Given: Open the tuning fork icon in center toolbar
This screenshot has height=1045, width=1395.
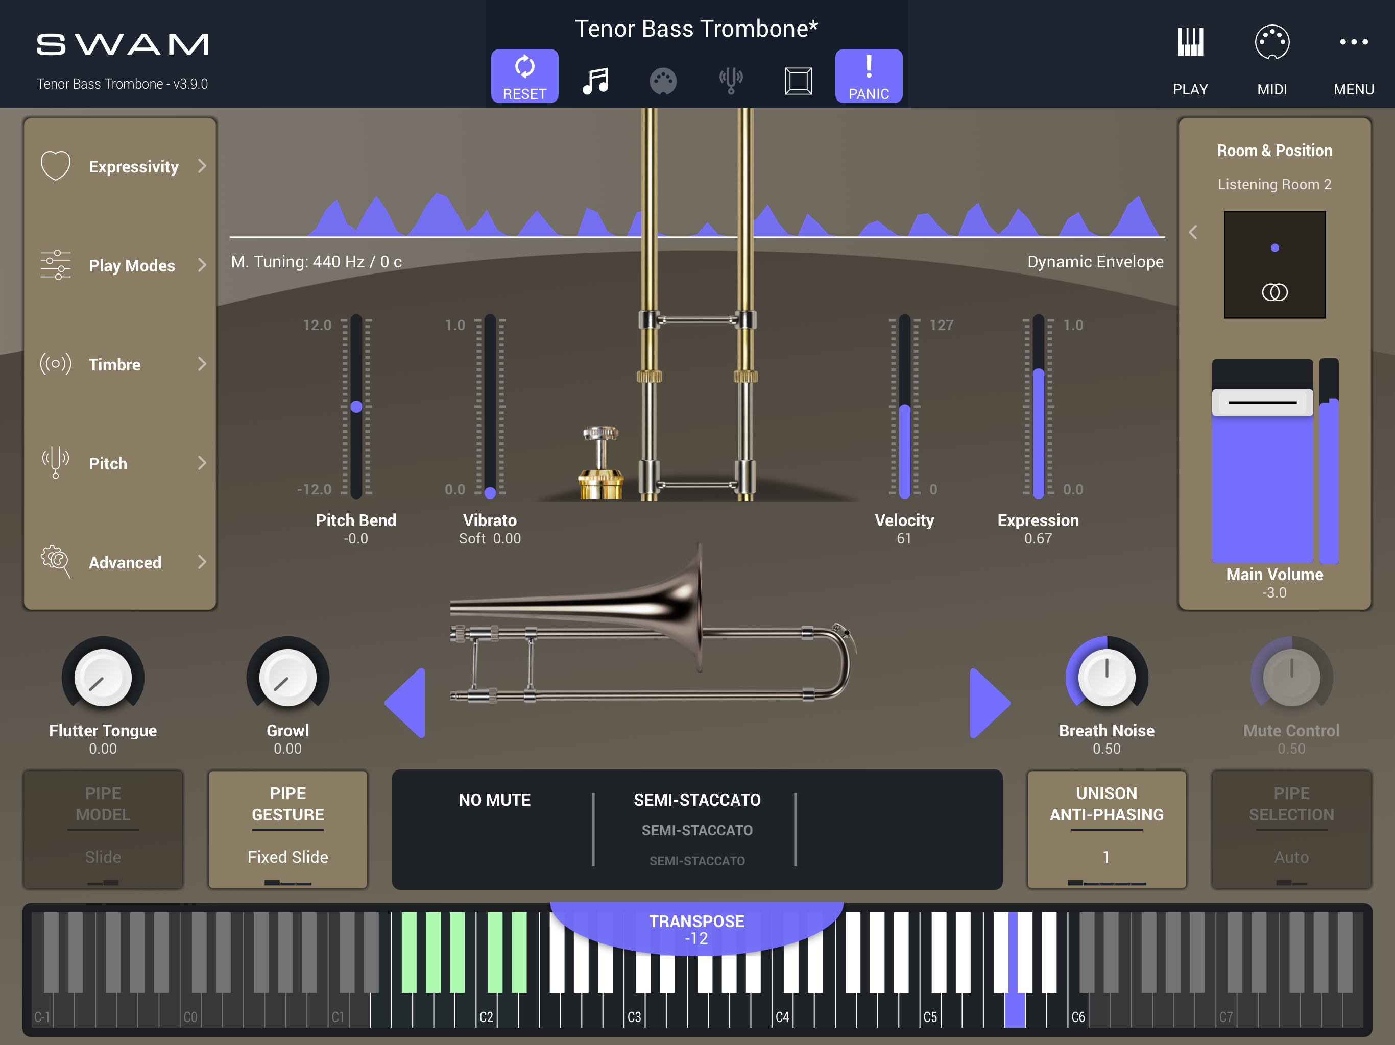Looking at the screenshot, I should (731, 81).
